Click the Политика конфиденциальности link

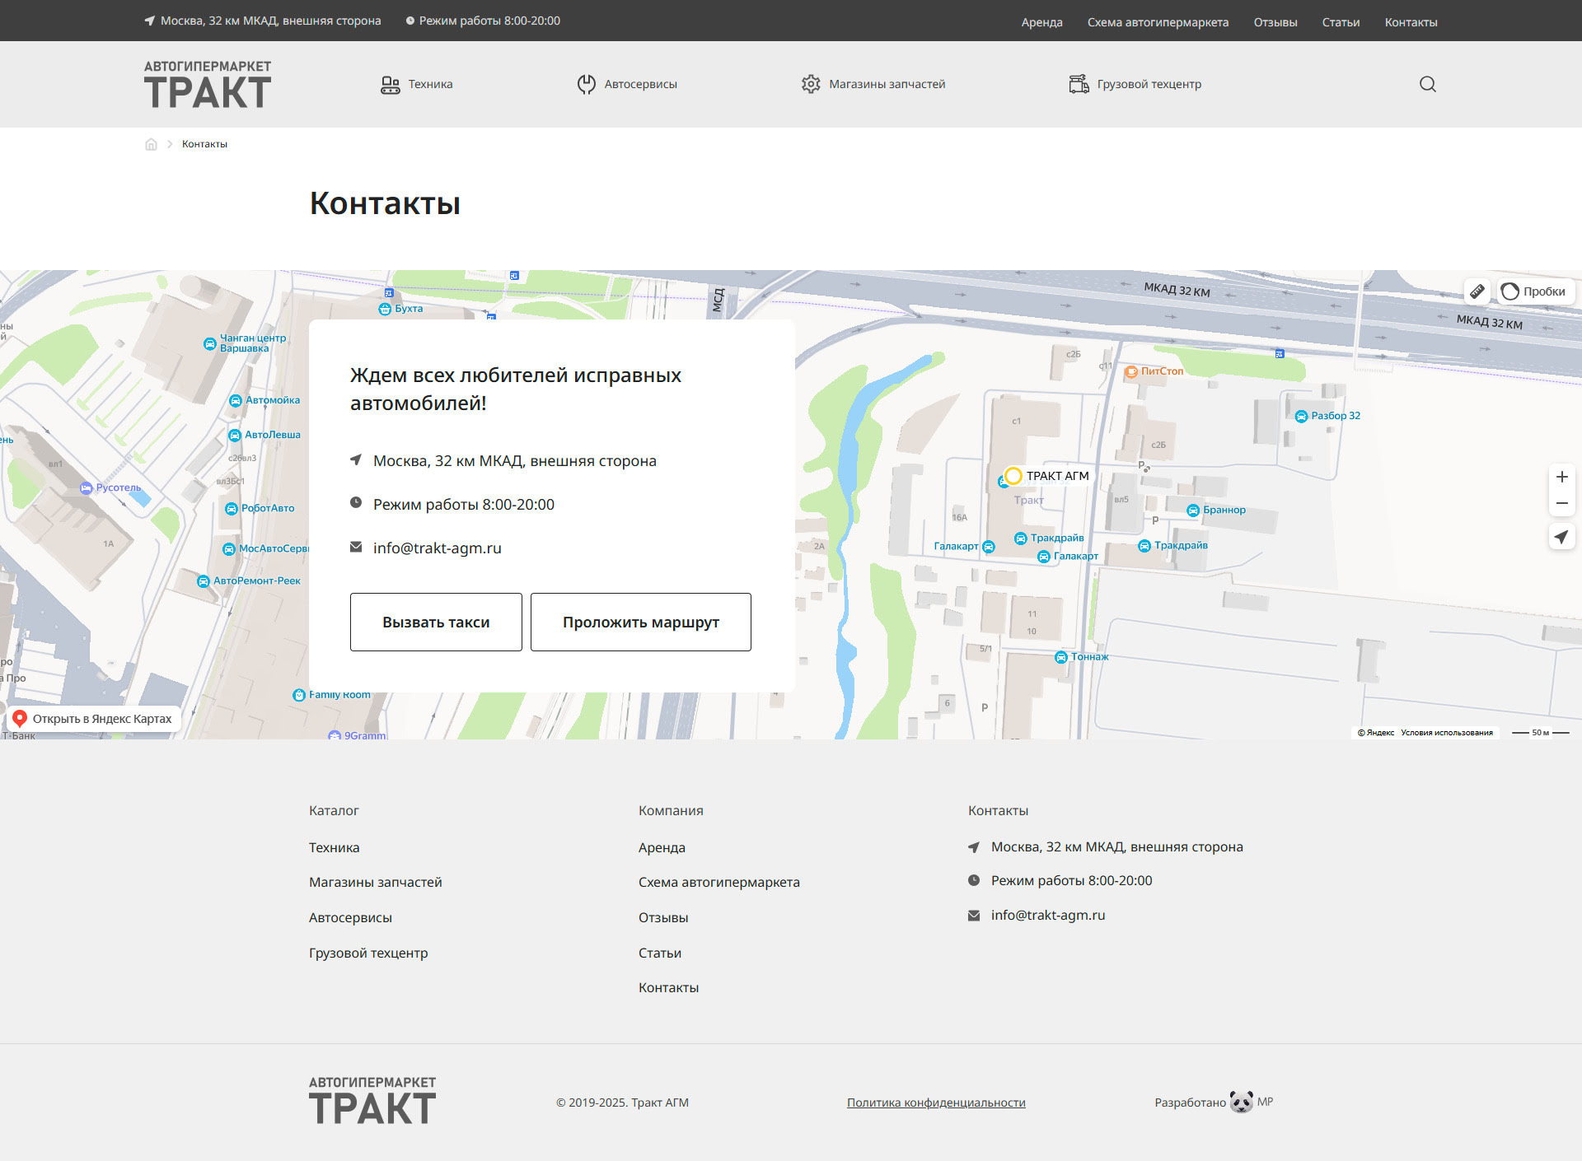[x=936, y=1103]
